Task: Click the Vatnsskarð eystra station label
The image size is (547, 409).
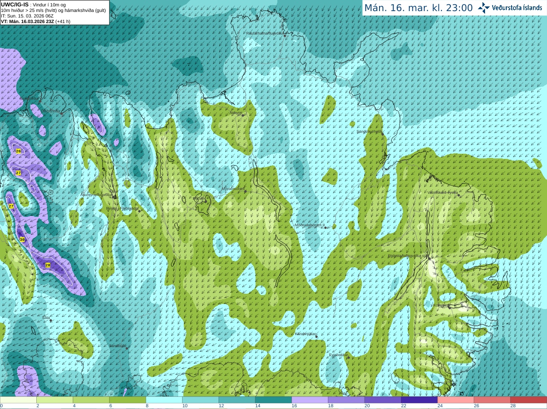Action: pos(443,193)
